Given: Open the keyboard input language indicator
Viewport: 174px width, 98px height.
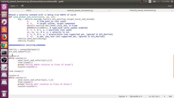Looking at the screenshot, I should tap(150, 2).
